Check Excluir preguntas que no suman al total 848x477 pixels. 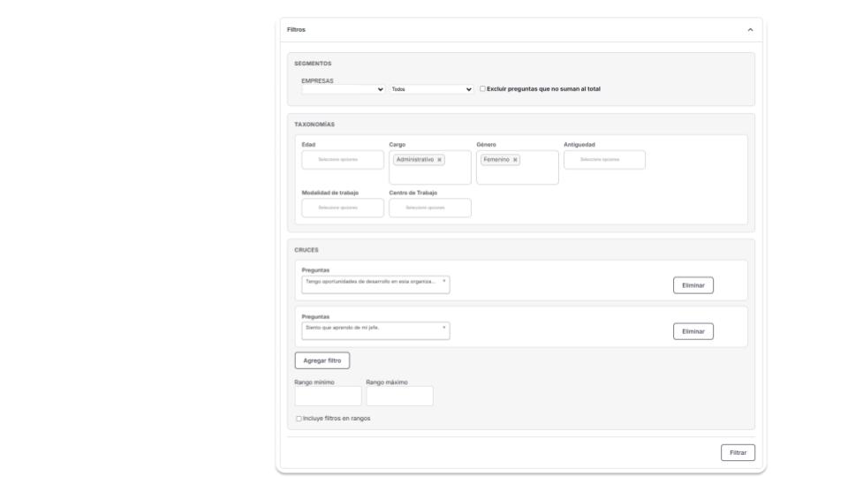[x=482, y=88]
